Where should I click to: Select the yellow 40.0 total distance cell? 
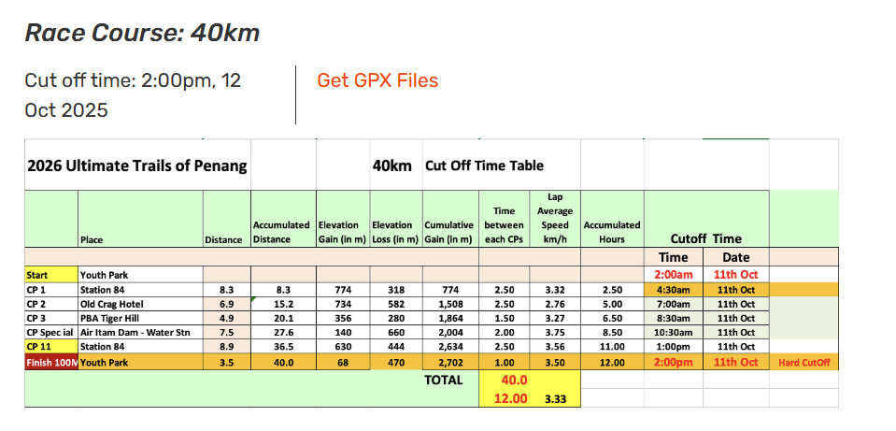516,381
